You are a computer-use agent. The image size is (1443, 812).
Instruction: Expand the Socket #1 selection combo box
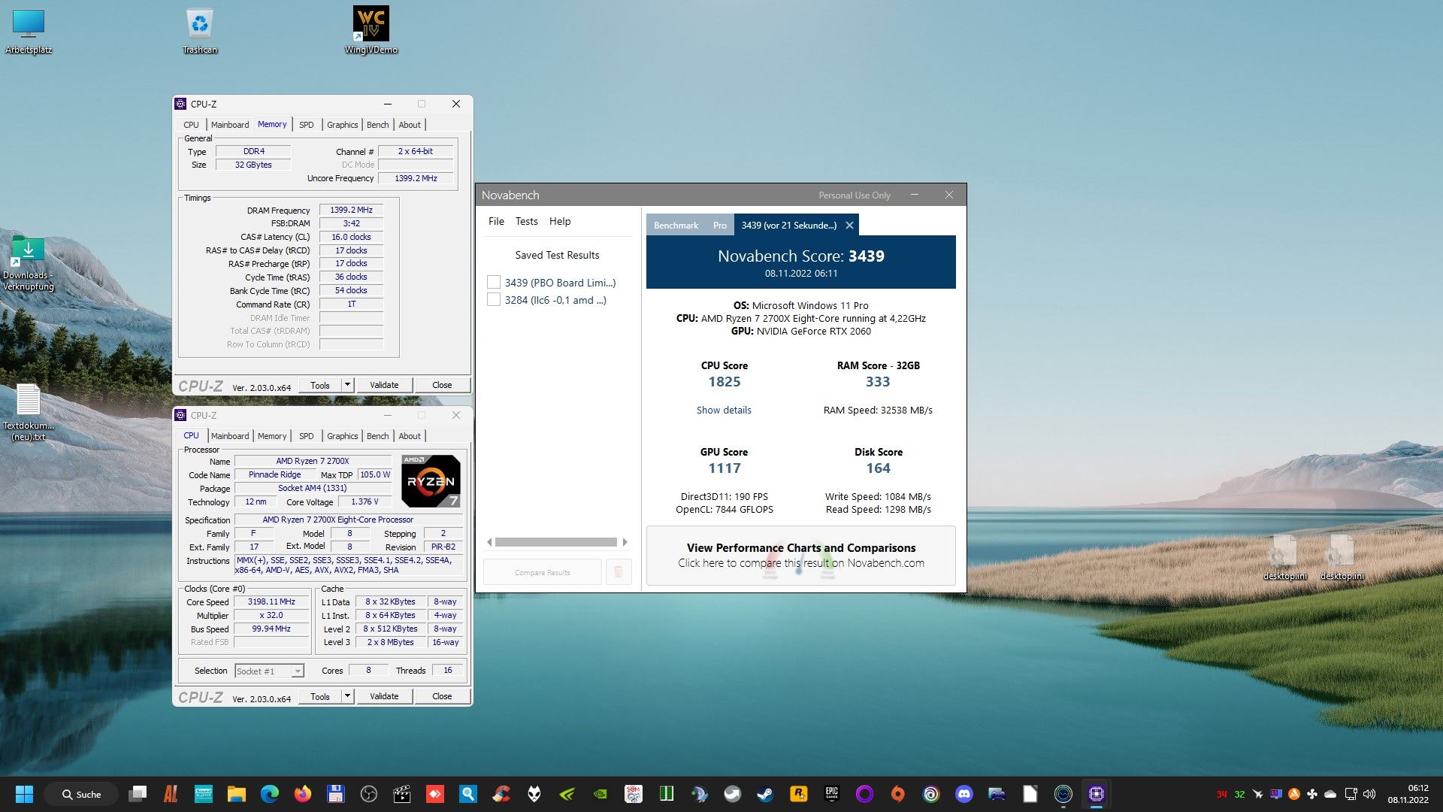coord(269,671)
